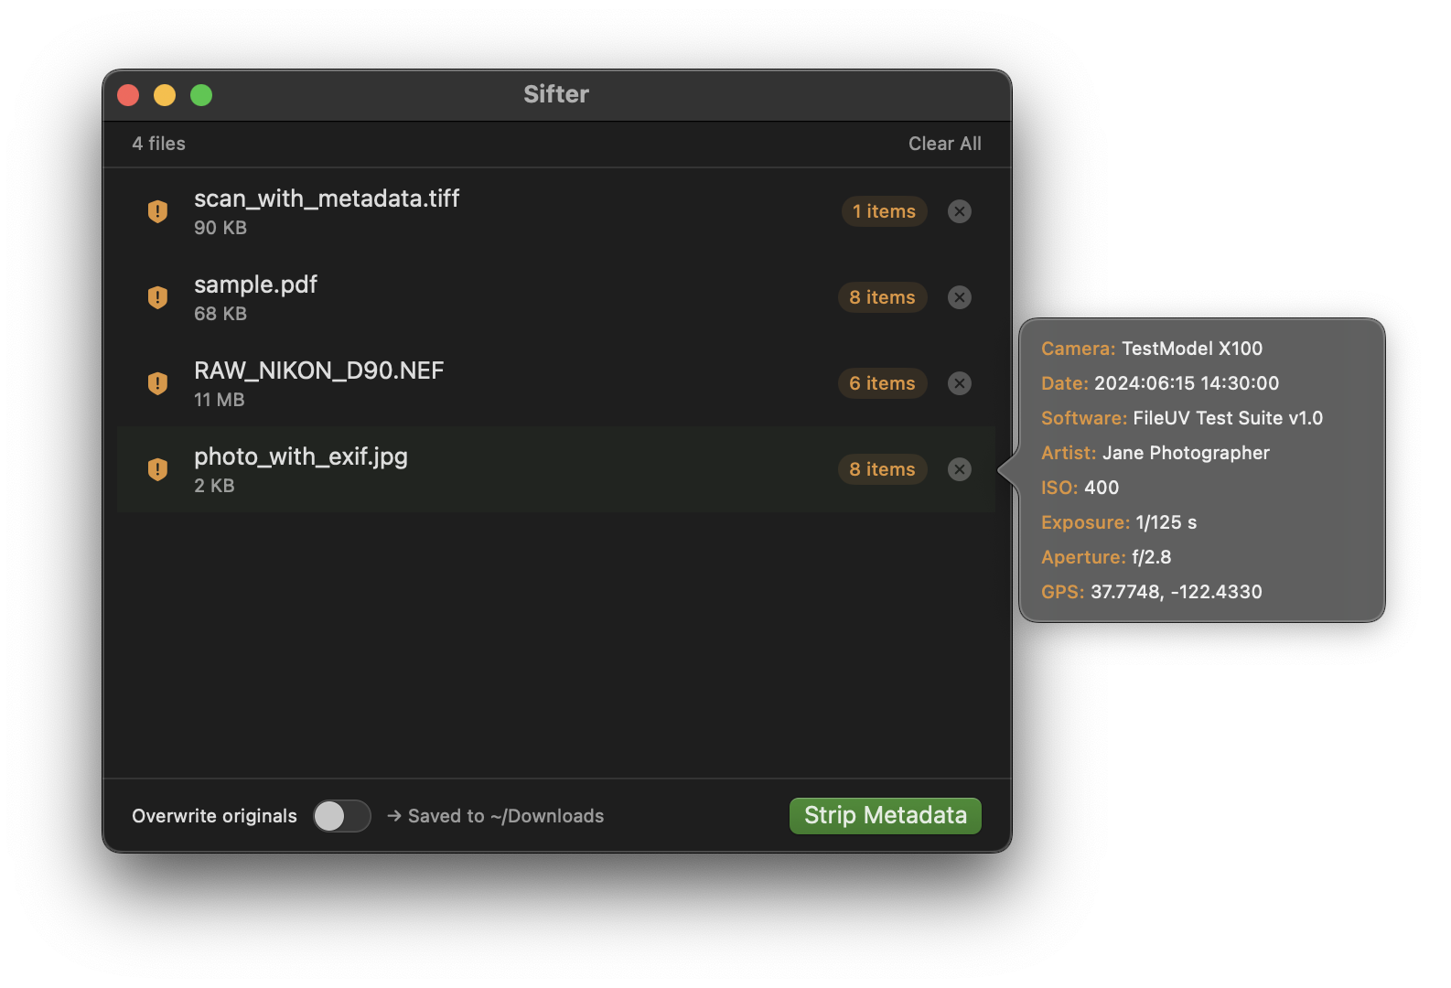Image resolution: width=1451 pixels, height=988 pixels.
Task: Click the Exposure: 1/125 s metadata line
Action: coord(1119,522)
